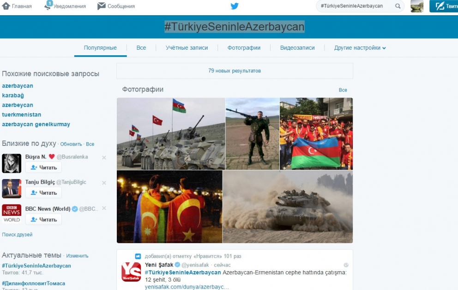Open the @TanjuBilgic handle
Screen dimensions: 458x290
pos(71,182)
